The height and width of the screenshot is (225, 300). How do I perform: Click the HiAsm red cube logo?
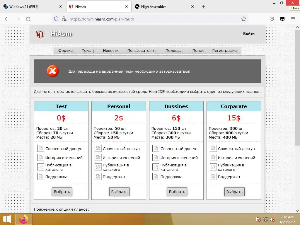pyautogui.click(x=40, y=34)
